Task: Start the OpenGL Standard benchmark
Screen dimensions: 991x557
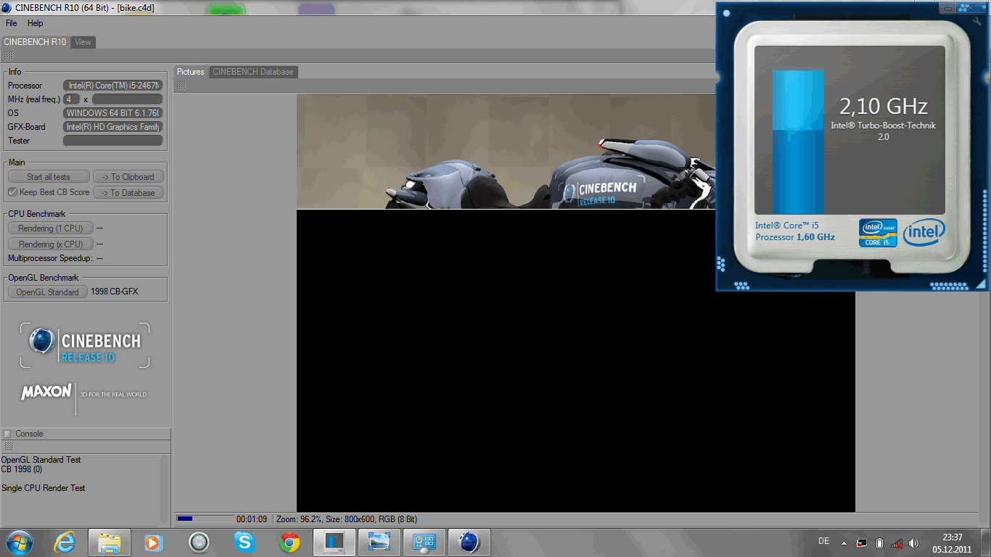Action: pyautogui.click(x=48, y=292)
